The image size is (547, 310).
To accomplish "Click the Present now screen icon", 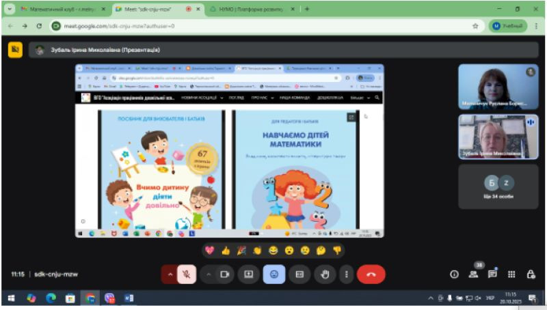I will pos(249,274).
